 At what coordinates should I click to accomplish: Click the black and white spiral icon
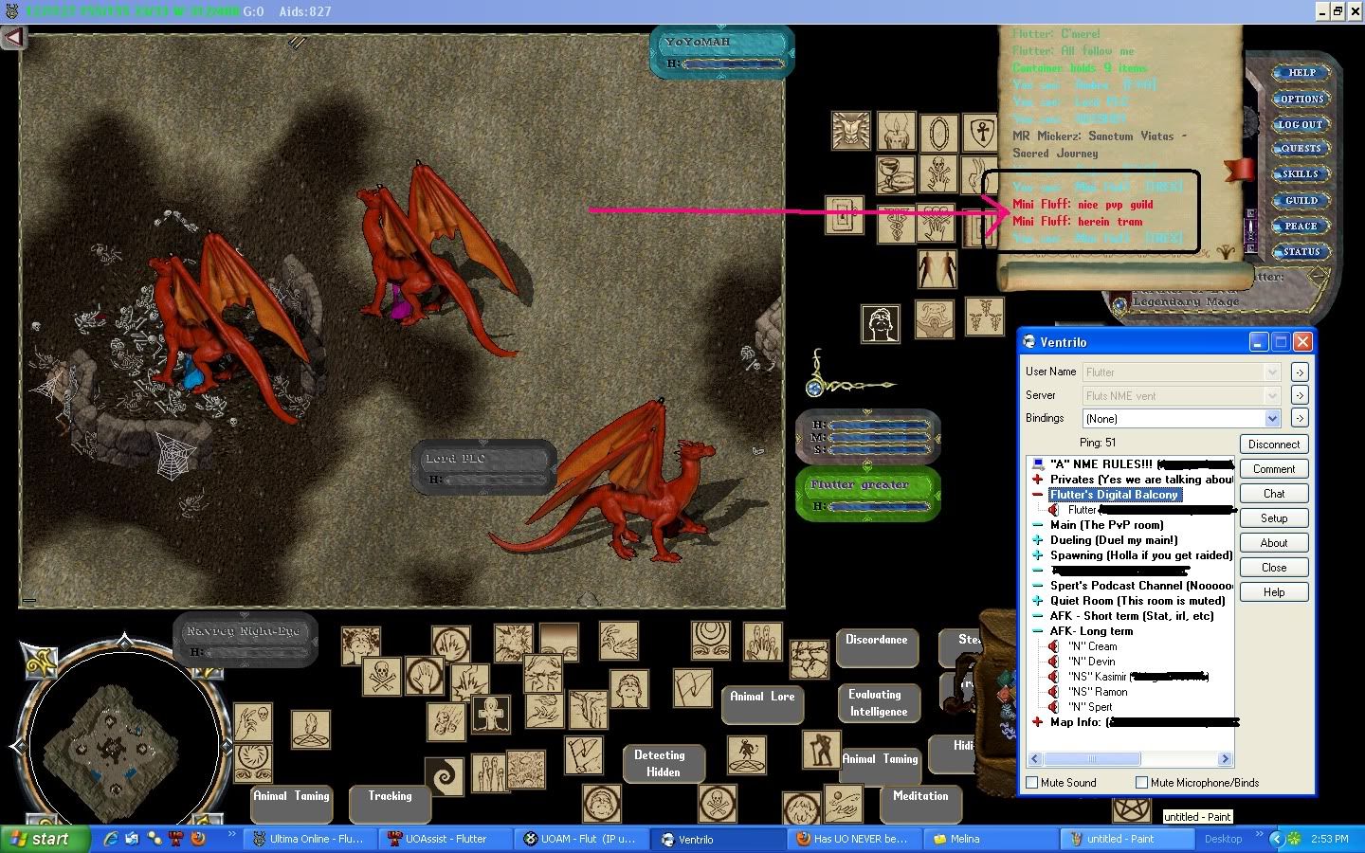(443, 778)
